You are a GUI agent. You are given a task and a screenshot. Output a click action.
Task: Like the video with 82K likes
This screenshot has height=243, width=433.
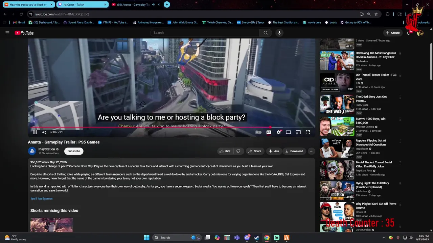coord(225,151)
